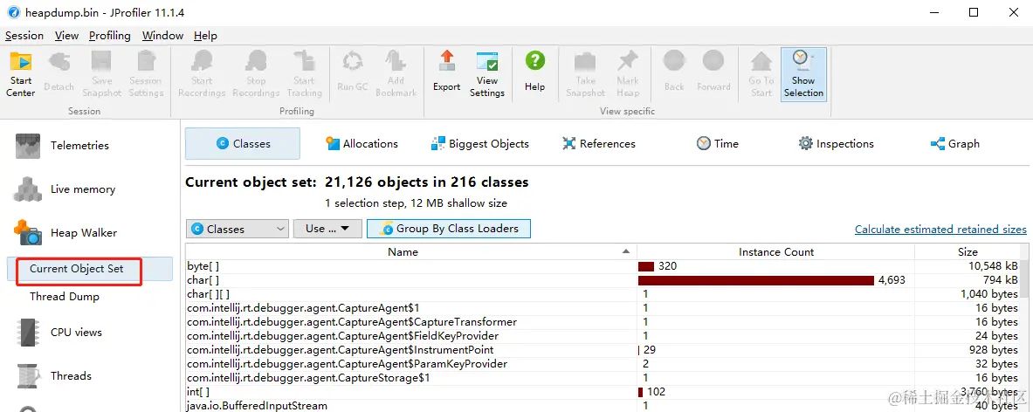The height and width of the screenshot is (412, 1033).
Task: Toggle the Show Selection button
Action: [x=803, y=74]
